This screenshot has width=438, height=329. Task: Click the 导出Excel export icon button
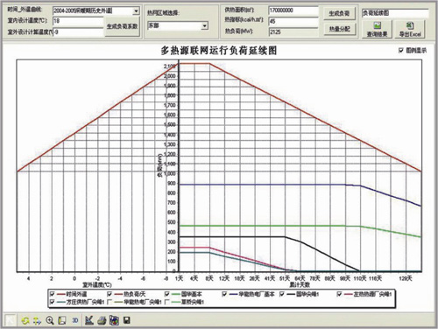pyautogui.click(x=410, y=29)
